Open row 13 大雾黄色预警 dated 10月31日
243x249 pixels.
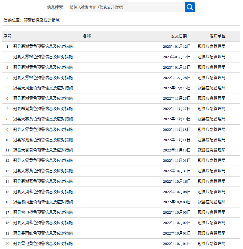click(43, 171)
